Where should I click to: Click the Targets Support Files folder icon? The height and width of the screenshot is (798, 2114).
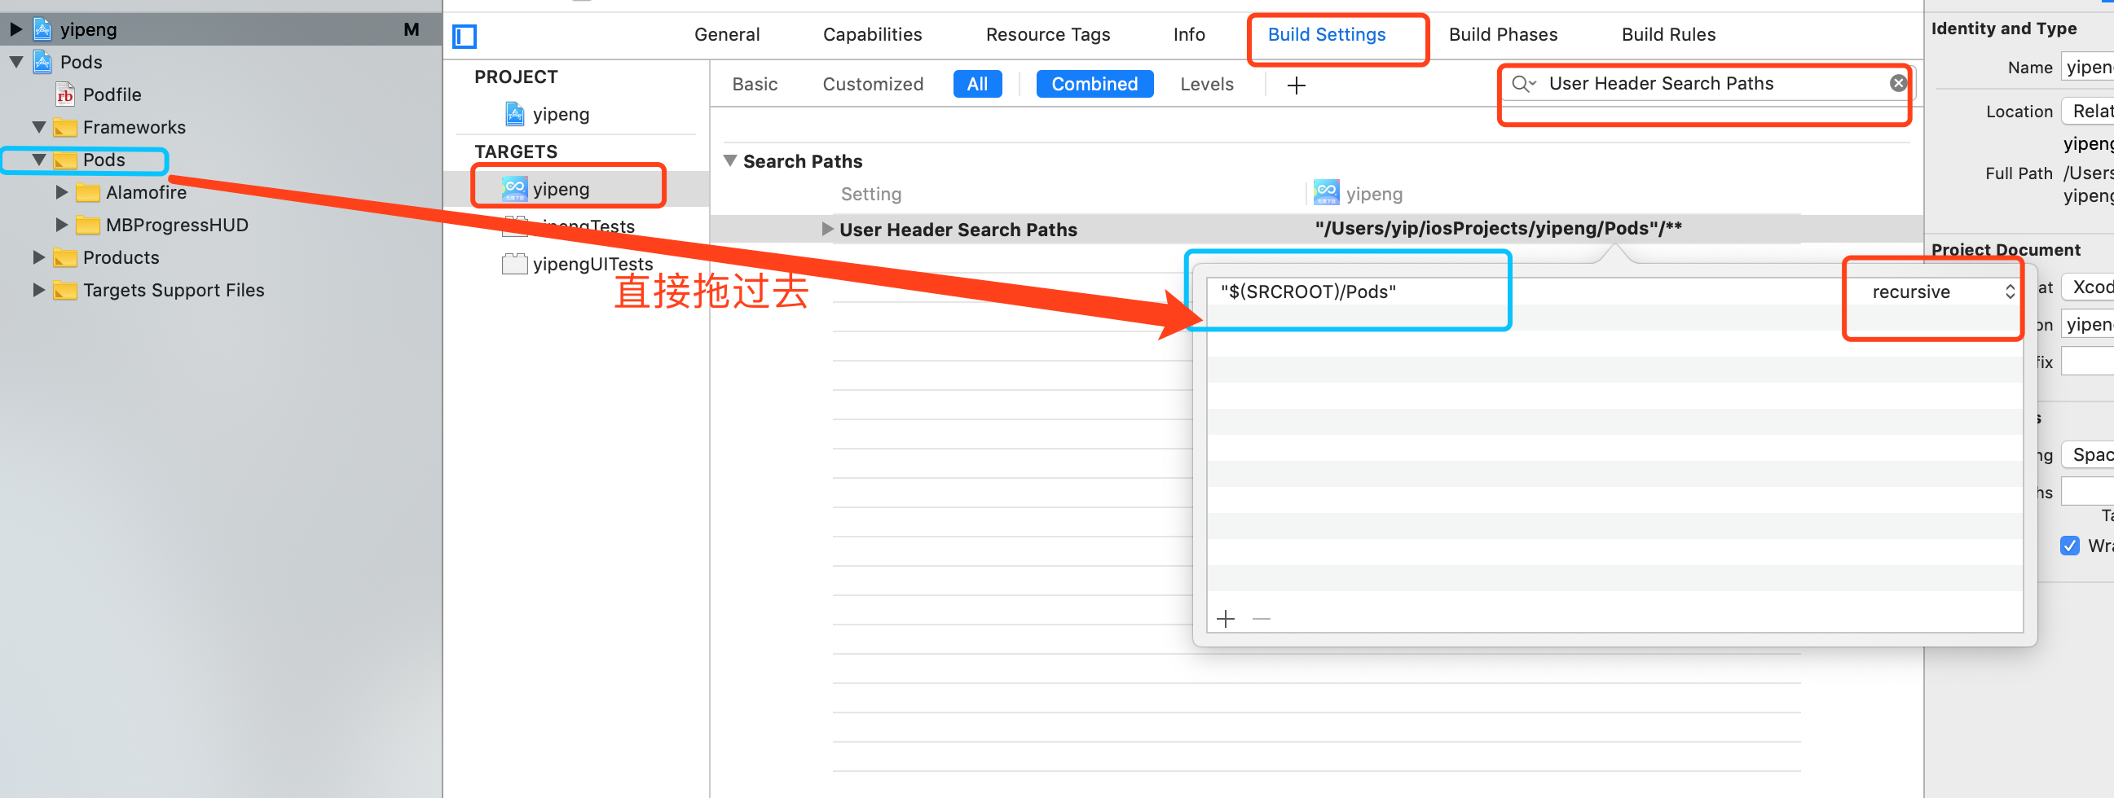tap(65, 292)
